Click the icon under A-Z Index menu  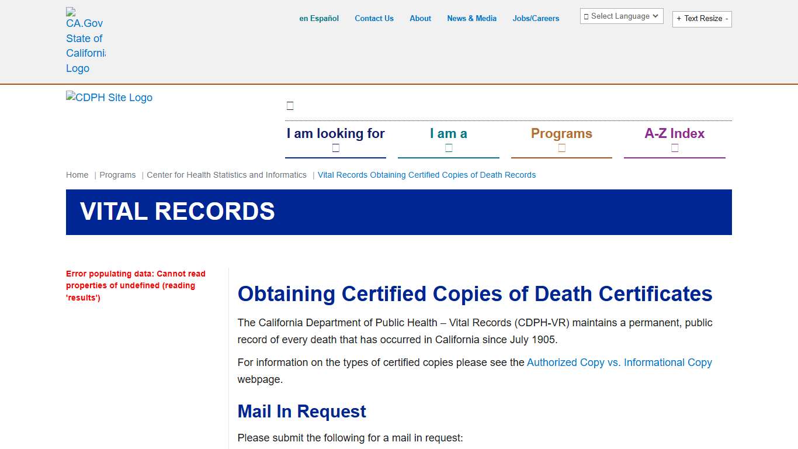674,149
